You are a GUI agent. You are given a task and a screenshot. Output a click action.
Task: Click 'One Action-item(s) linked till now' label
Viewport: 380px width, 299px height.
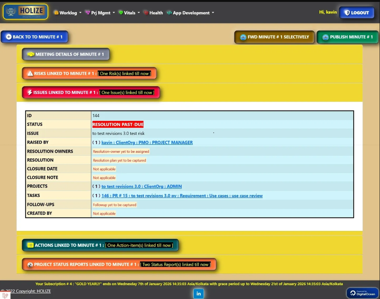point(139,245)
